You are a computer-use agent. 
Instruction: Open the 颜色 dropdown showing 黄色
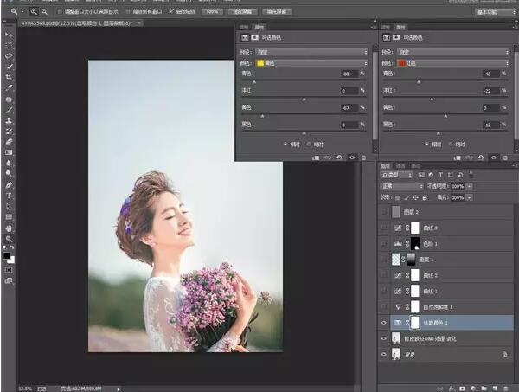pyautogui.click(x=313, y=63)
